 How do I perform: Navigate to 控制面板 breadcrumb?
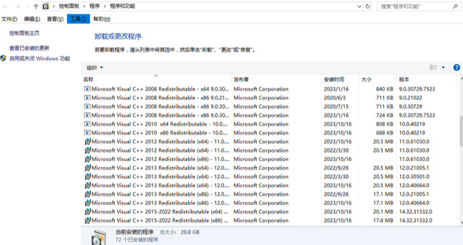(69, 6)
